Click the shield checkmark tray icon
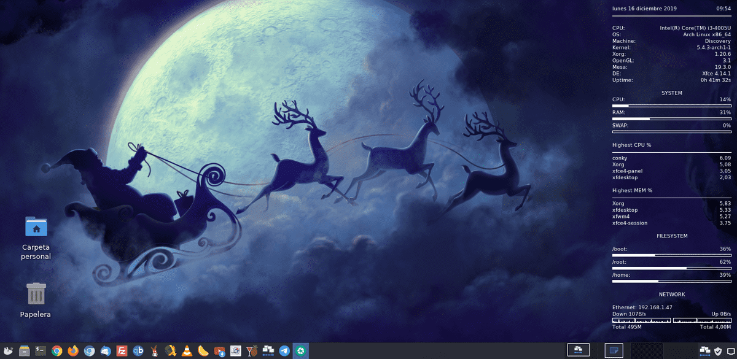The image size is (737, 359). tap(717, 351)
